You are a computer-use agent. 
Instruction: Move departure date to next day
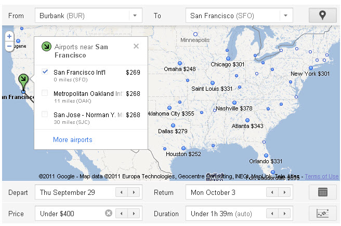pos(134,192)
